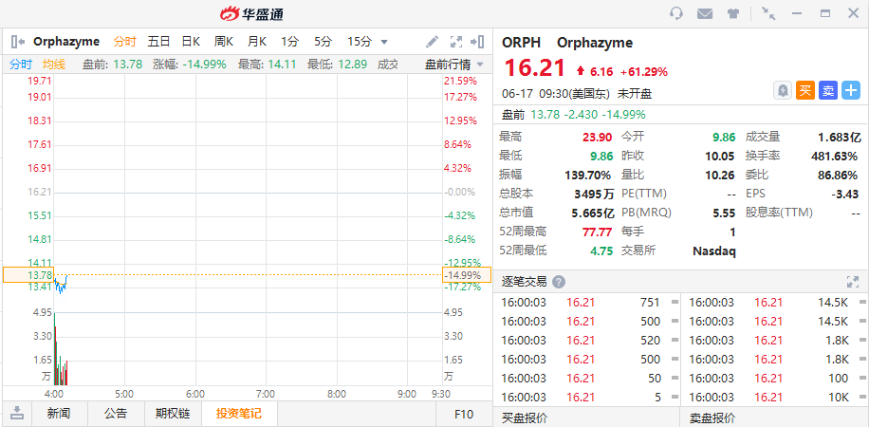Click the EPS -3.43 value
This screenshot has width=869, height=427.
[844, 195]
